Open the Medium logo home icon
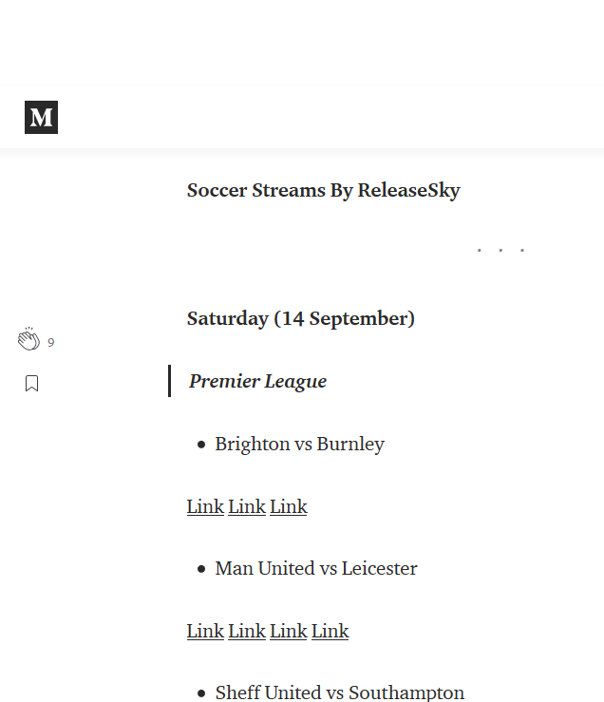This screenshot has width=604, height=702. click(41, 117)
